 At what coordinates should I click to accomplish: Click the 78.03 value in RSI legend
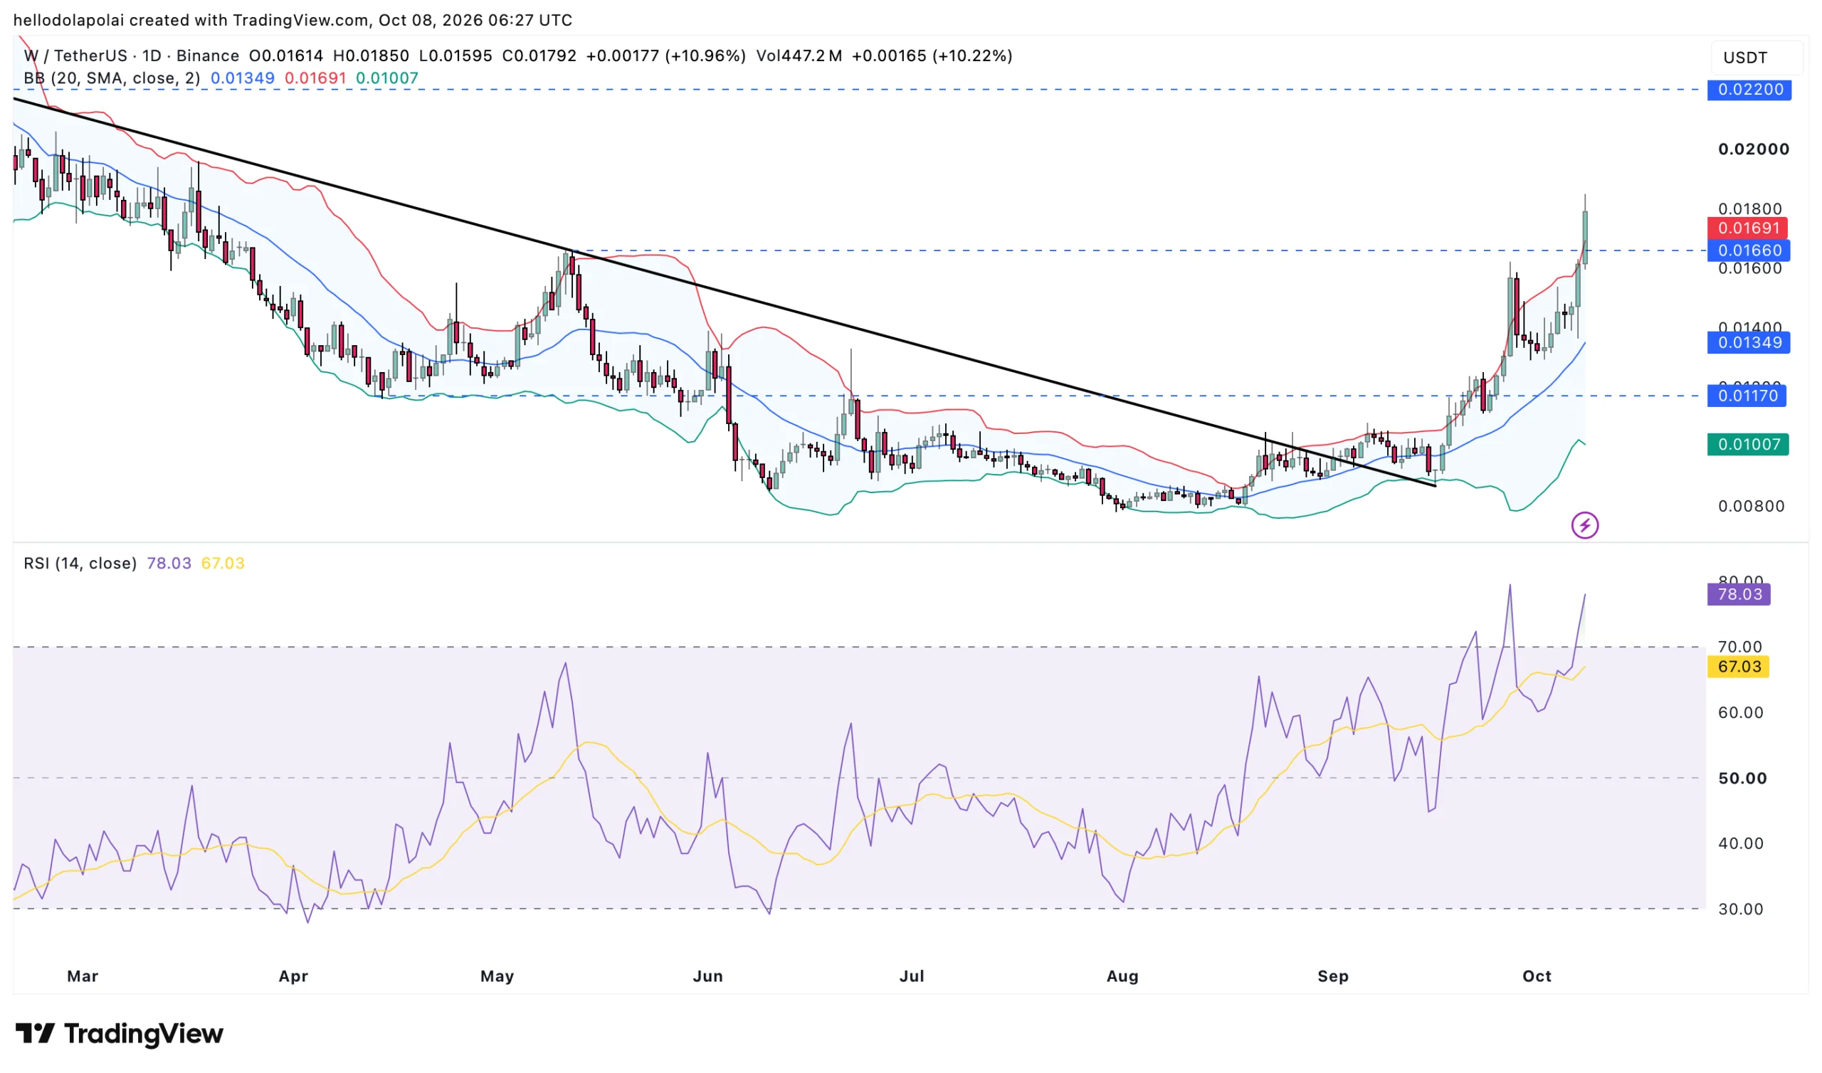(169, 564)
